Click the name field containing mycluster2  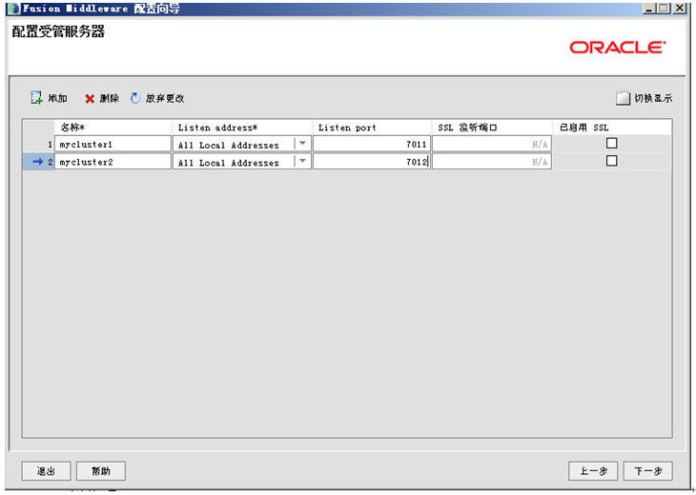(113, 162)
